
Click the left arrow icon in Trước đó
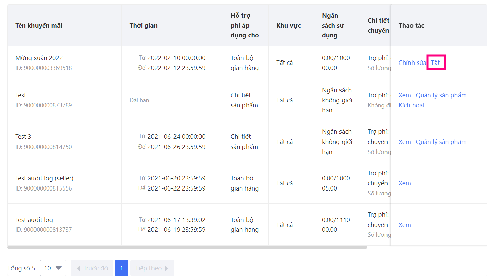tap(79, 268)
